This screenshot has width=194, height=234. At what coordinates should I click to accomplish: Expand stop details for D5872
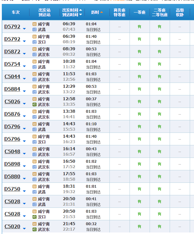pyautogui.click(x=24, y=54)
